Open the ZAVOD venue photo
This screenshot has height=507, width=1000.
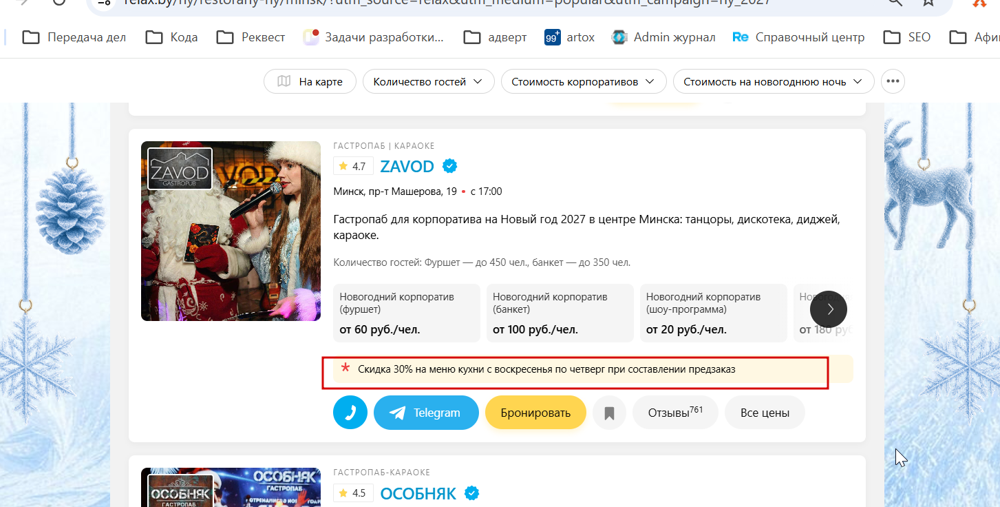pos(231,231)
